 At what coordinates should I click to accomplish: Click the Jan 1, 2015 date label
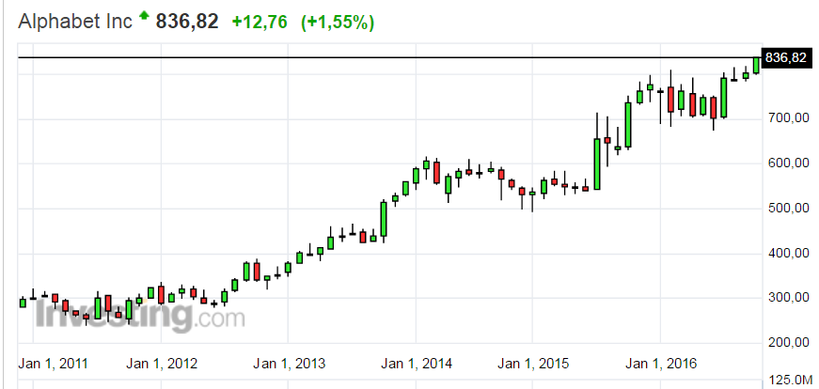pyautogui.click(x=533, y=364)
